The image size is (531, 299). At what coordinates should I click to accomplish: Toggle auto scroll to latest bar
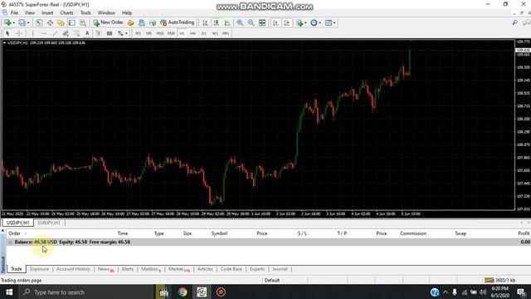coord(275,22)
